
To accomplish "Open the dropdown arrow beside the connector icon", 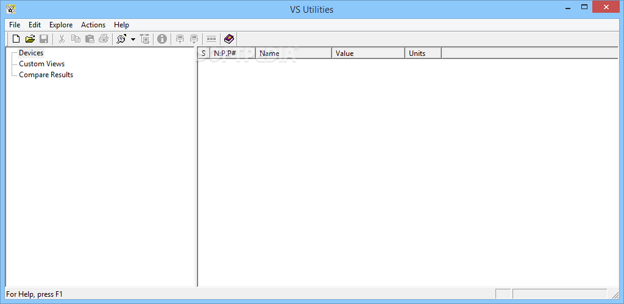I will point(133,40).
